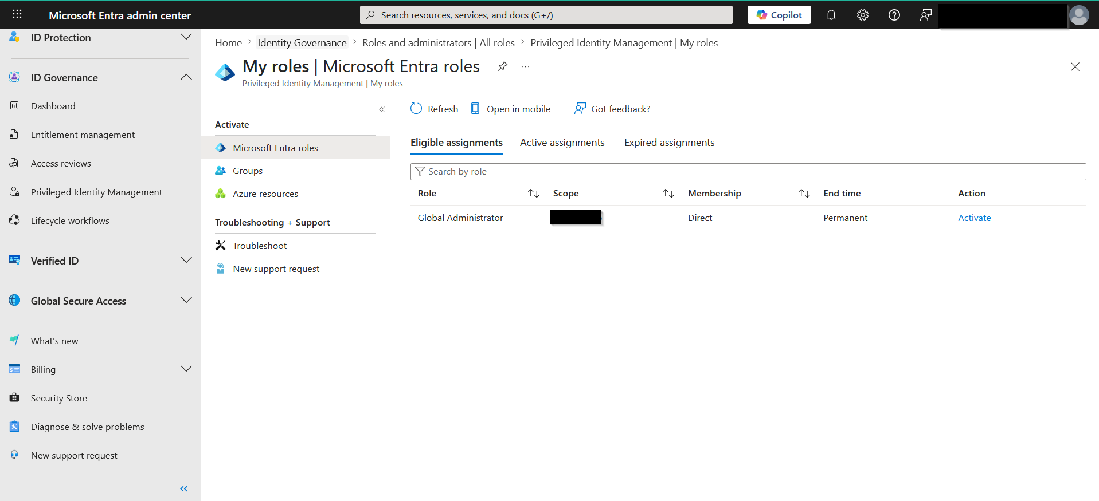Collapse the inner Activate menu pane
This screenshot has height=501, width=1099.
[x=382, y=109]
